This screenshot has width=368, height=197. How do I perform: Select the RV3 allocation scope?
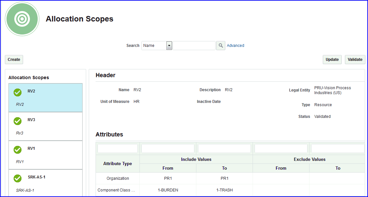coord(46,126)
